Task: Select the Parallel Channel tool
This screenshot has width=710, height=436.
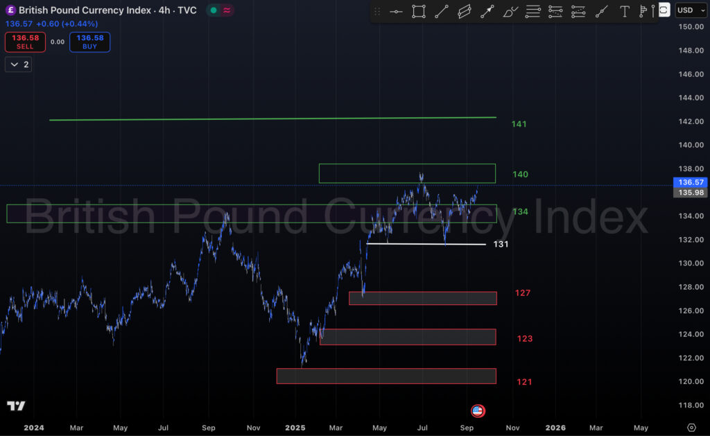Action: (465, 11)
